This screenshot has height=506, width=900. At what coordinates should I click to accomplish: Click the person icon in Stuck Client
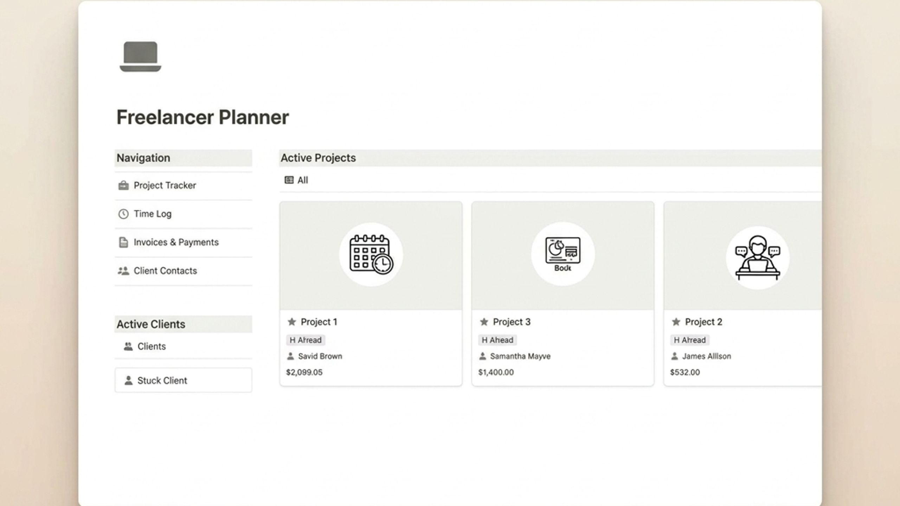coord(129,380)
